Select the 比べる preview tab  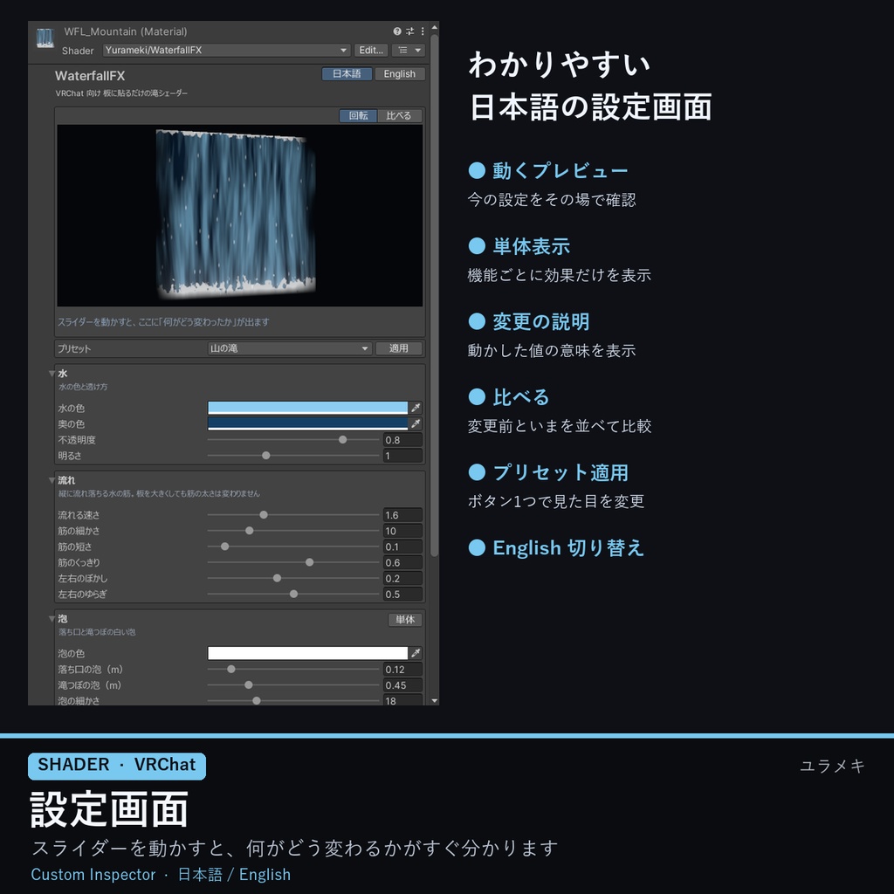(x=399, y=116)
